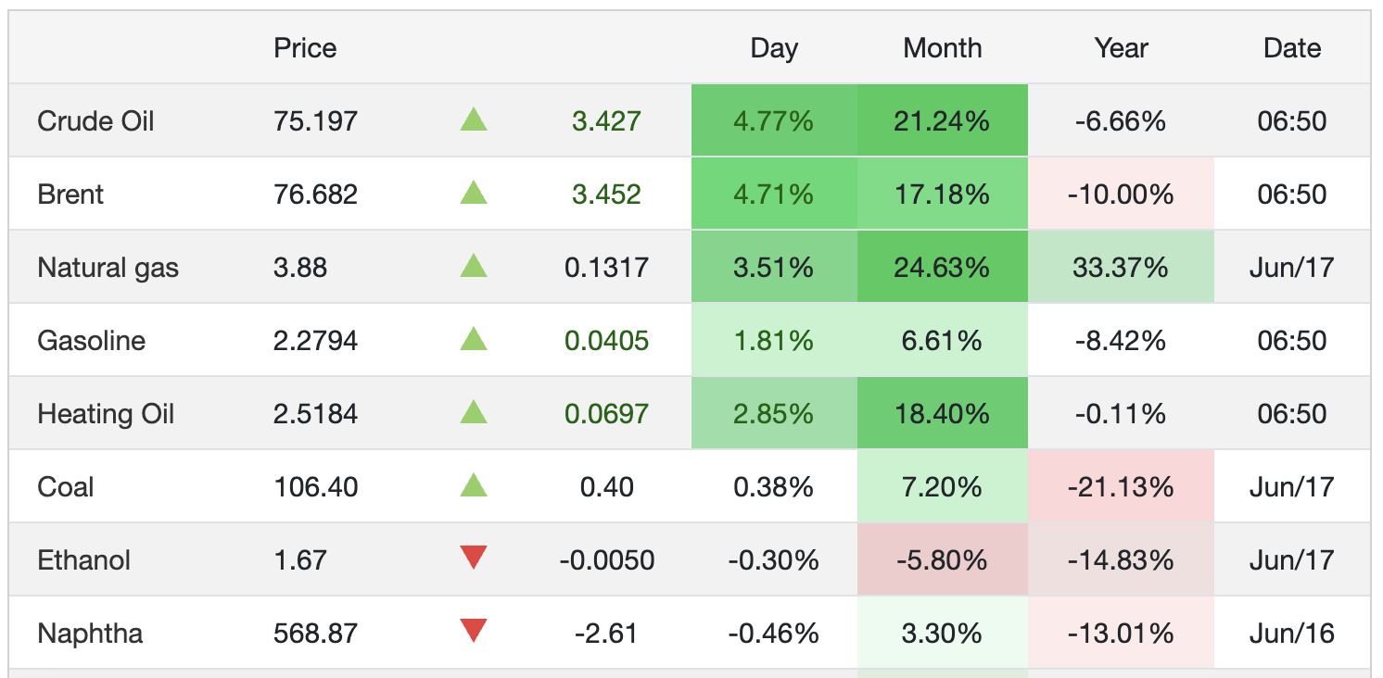
Task: Click Heating Oil change value 0.0697
Action: tap(606, 414)
